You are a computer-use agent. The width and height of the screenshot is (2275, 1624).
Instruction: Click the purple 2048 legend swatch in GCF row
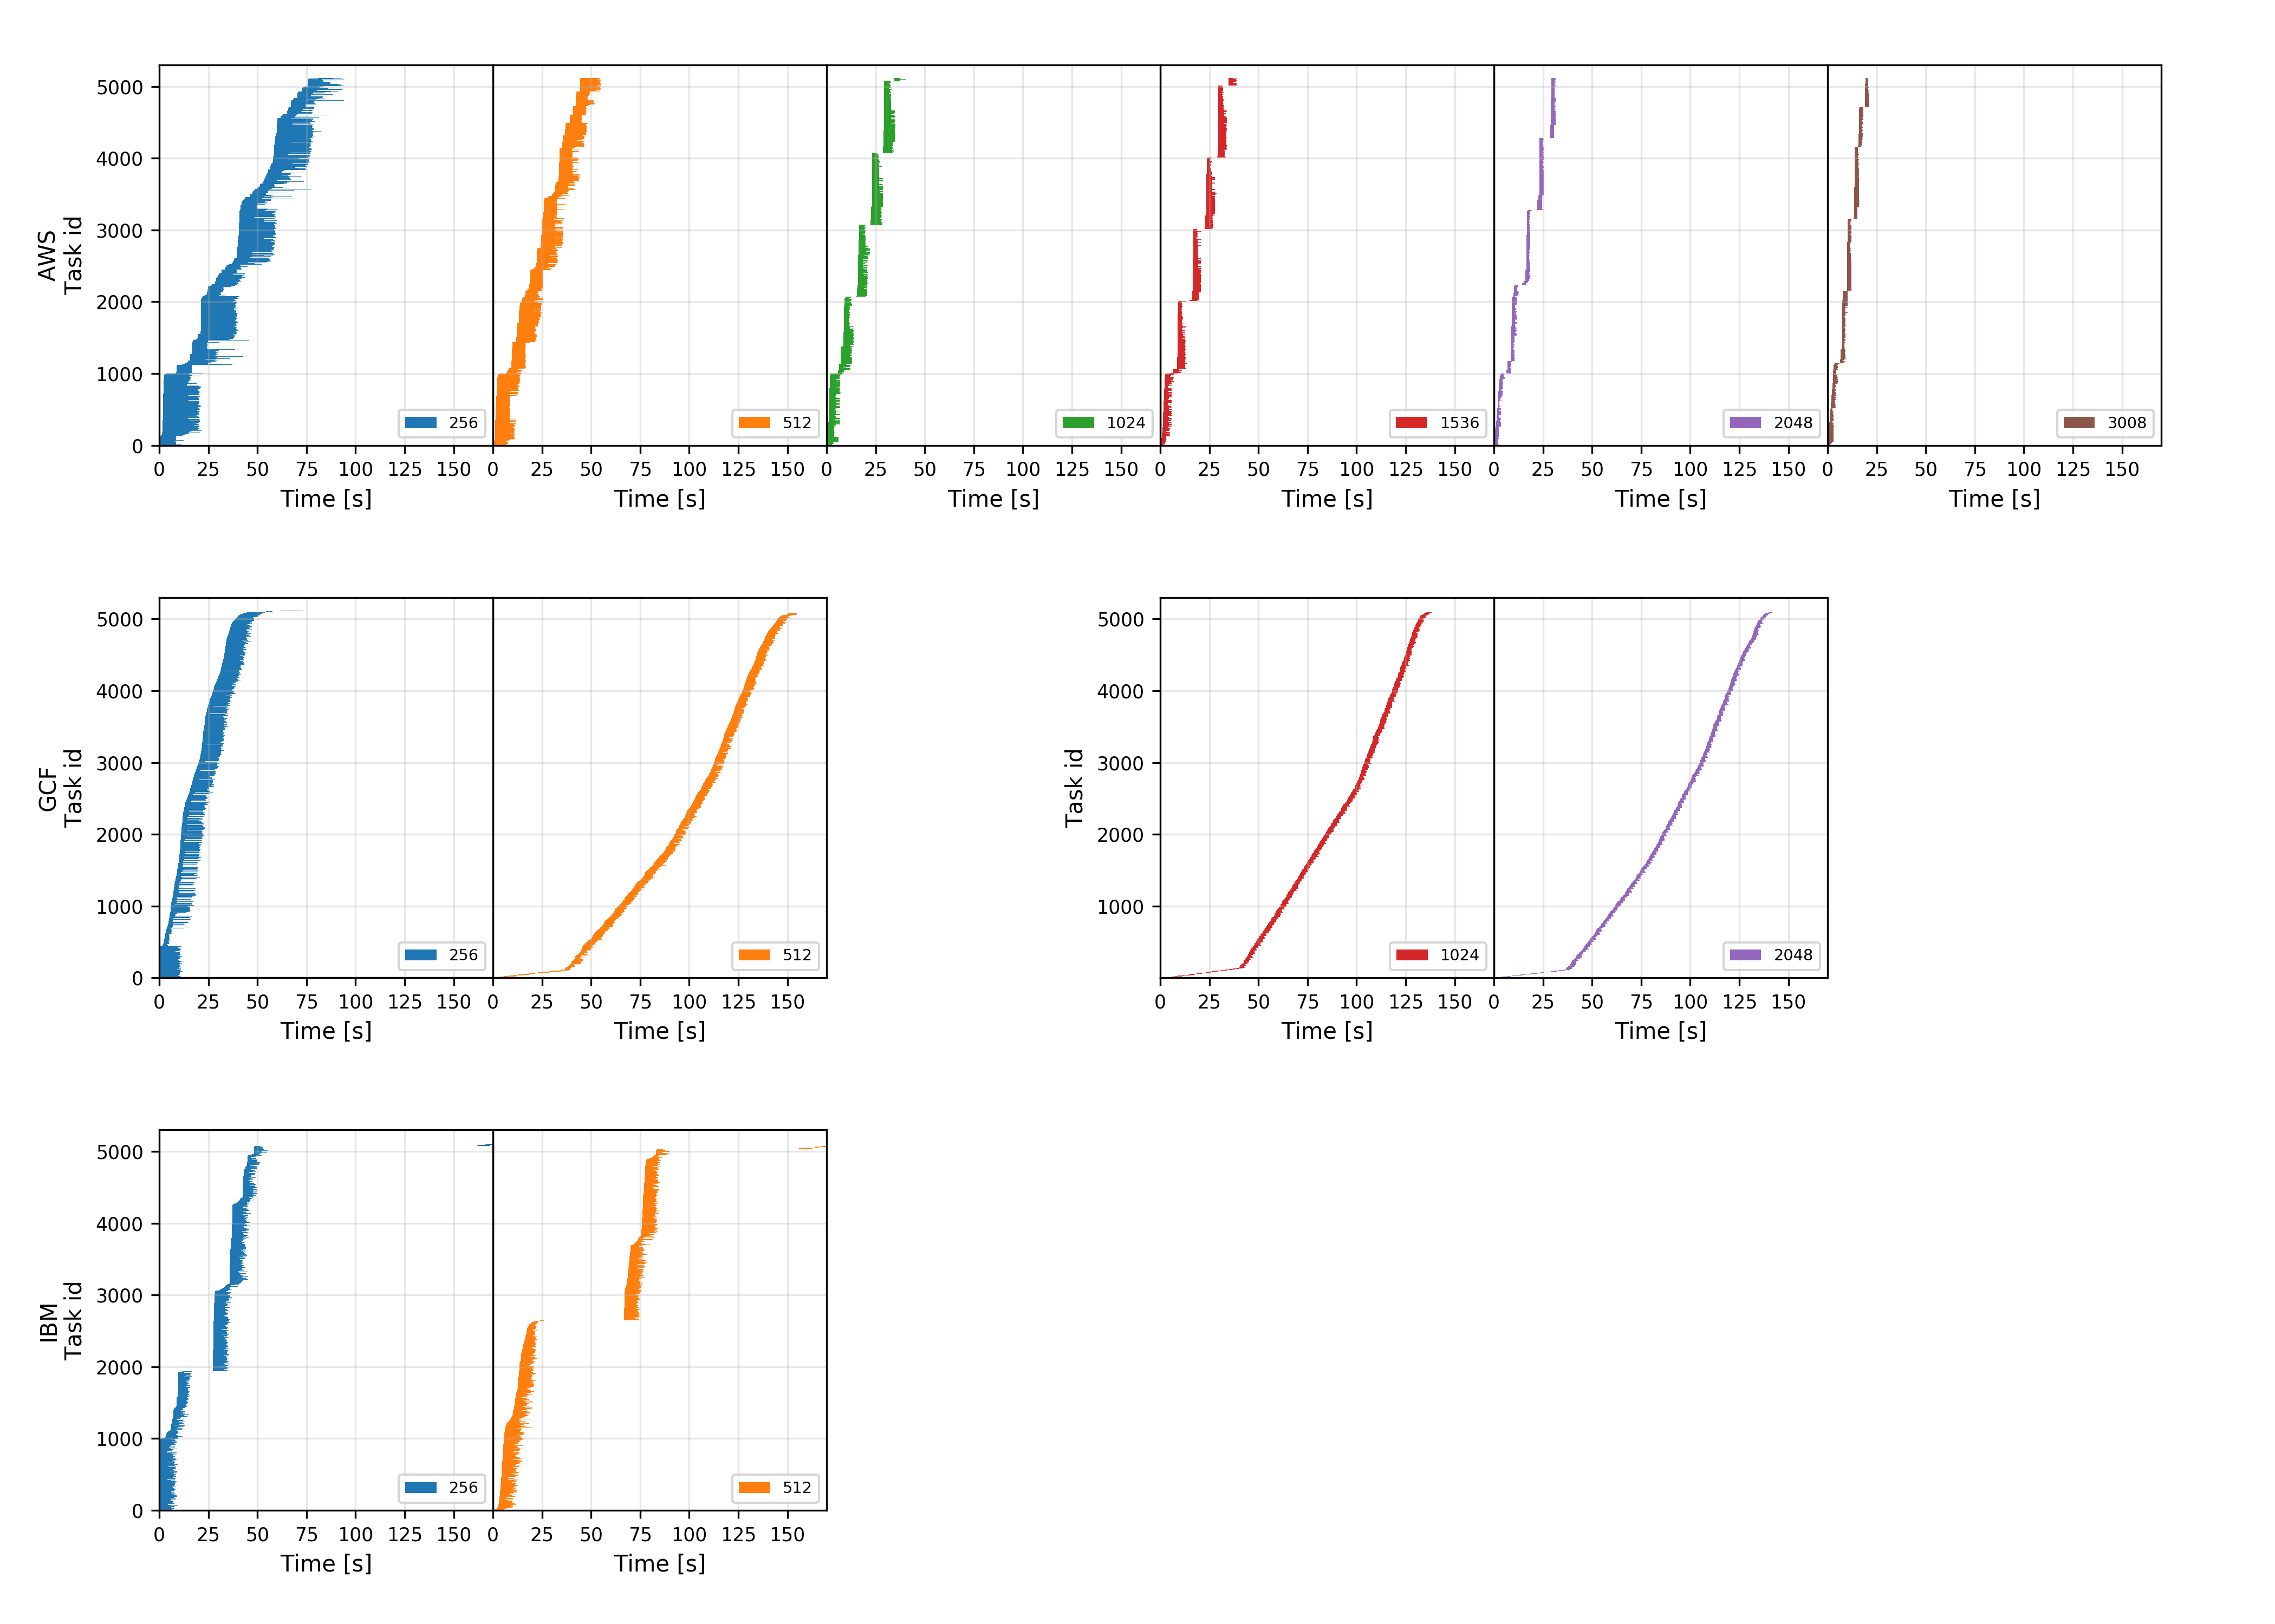(x=1745, y=955)
